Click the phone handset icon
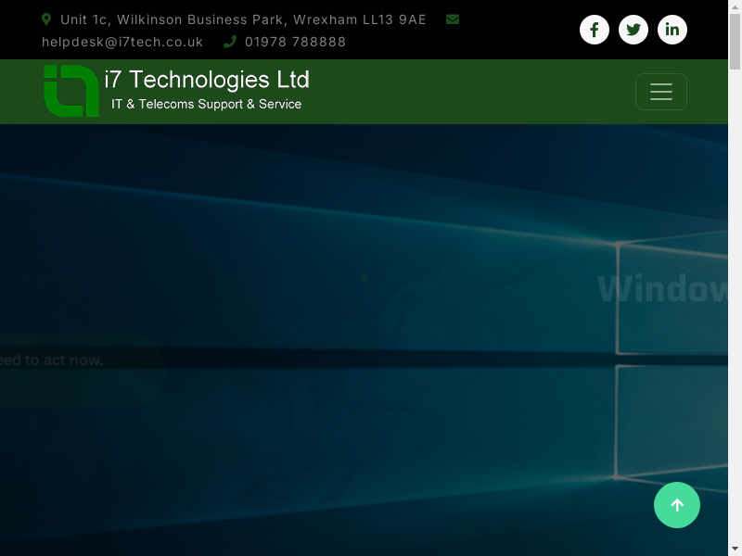742x556 pixels. coord(230,42)
